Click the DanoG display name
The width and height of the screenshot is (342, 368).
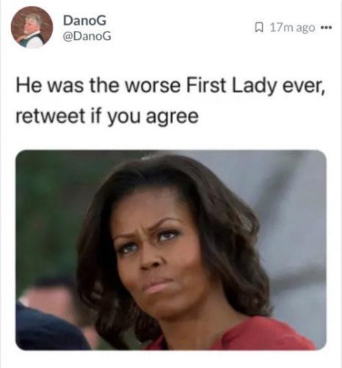[x=84, y=20]
